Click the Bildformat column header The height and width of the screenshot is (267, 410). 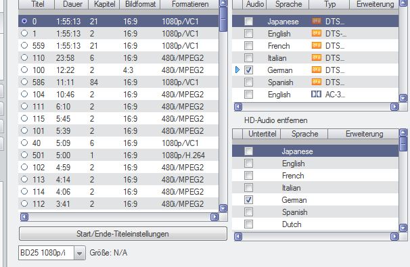pos(140,4)
